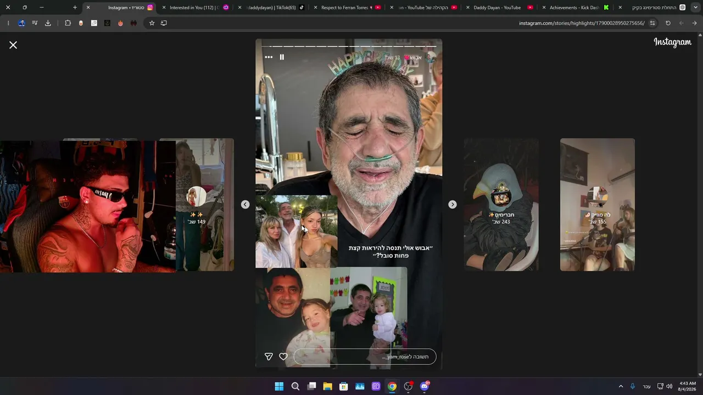Expand the tab search dropdown
The height and width of the screenshot is (395, 703).
click(x=695, y=8)
